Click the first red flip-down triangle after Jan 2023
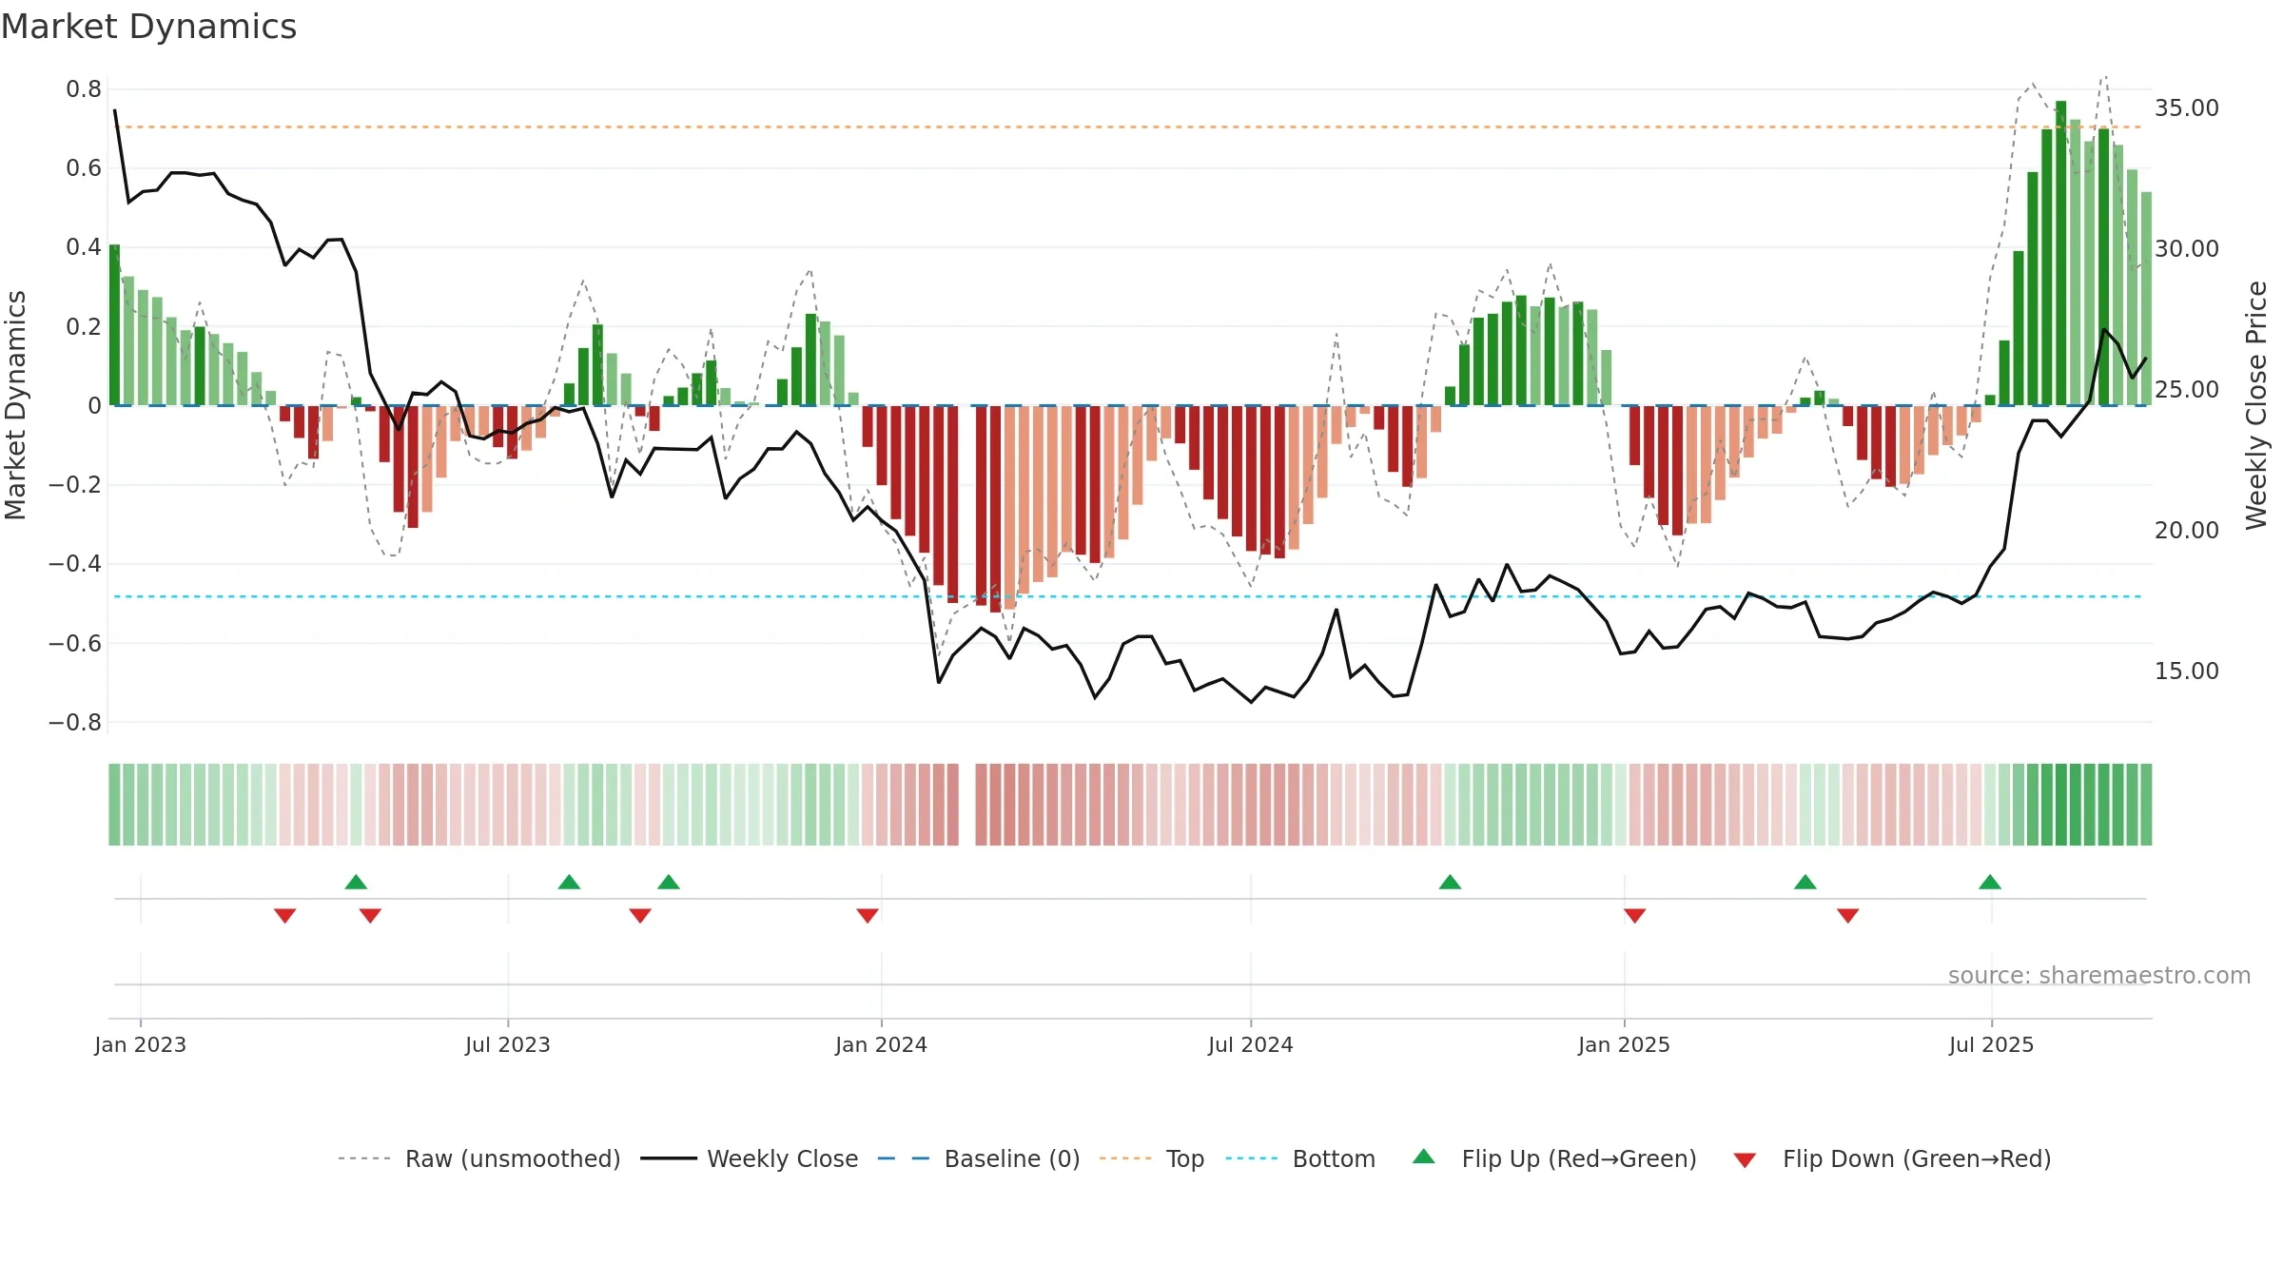Image resolution: width=2283 pixels, height=1284 pixels. [284, 915]
